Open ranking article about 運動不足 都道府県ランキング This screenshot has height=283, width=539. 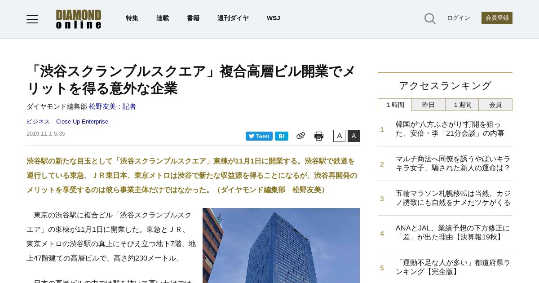tap(453, 267)
